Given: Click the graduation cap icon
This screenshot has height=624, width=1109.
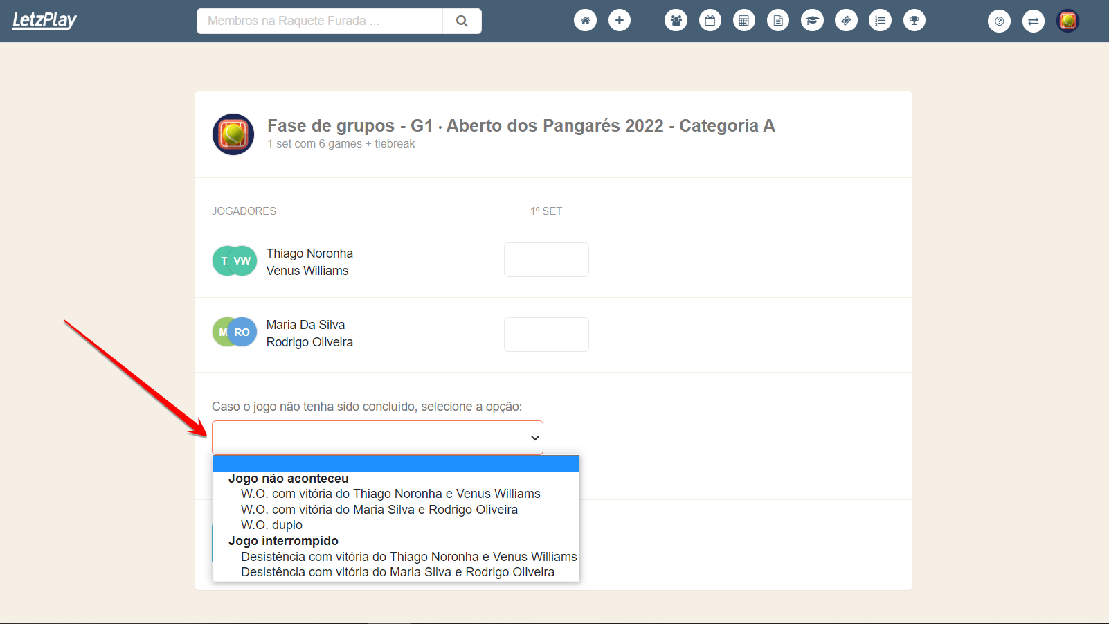Looking at the screenshot, I should tap(812, 20).
